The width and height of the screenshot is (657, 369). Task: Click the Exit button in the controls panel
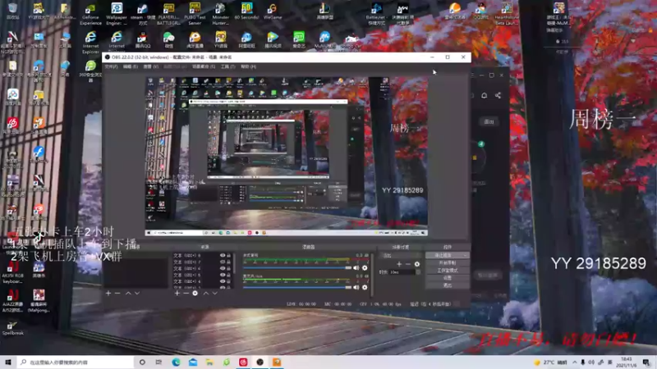(x=448, y=285)
